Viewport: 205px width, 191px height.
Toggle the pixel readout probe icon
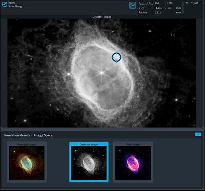point(133,5)
